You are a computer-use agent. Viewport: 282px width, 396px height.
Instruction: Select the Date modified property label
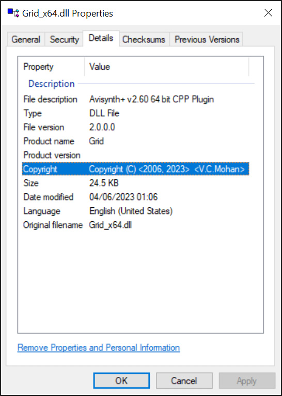[49, 197]
